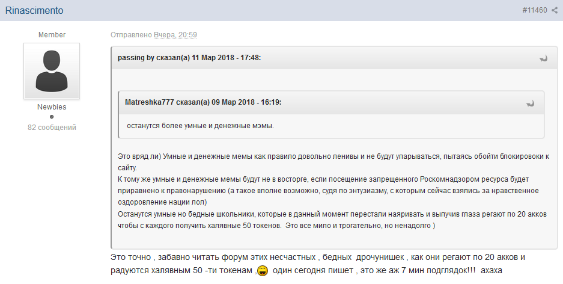Open Rinascimento user profile link
This screenshot has width=563, height=284.
[x=34, y=11]
